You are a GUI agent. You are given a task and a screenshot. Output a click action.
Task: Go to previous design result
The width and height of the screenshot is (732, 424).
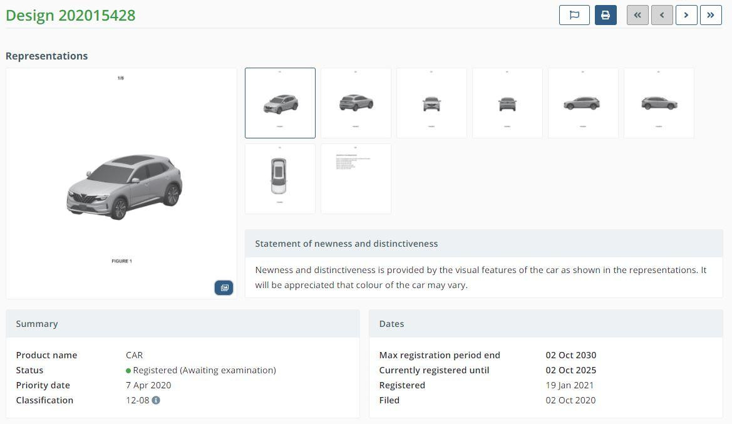tap(662, 15)
